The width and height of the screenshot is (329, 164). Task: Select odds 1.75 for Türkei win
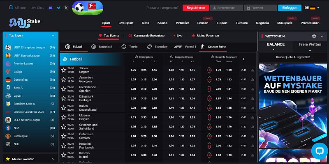point(133,70)
